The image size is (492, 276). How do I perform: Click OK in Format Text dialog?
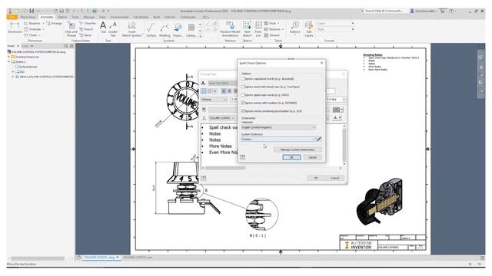pos(316,178)
